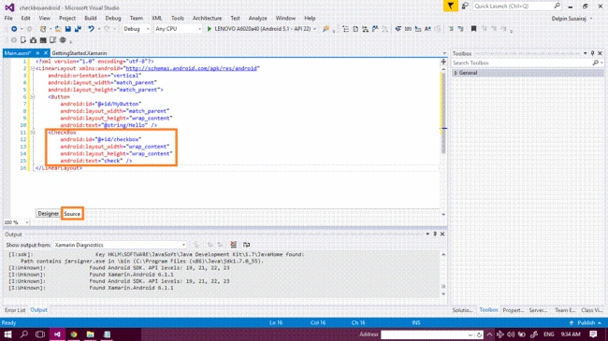Open the XML menu
608x341 pixels.
pos(156,18)
